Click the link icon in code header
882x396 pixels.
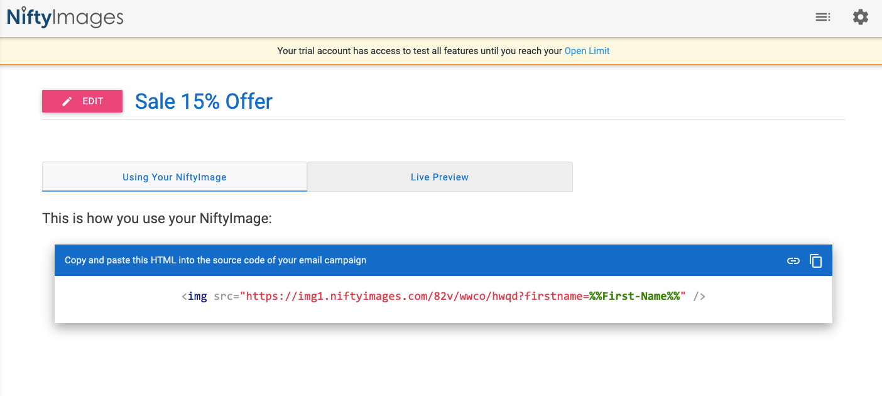793,260
